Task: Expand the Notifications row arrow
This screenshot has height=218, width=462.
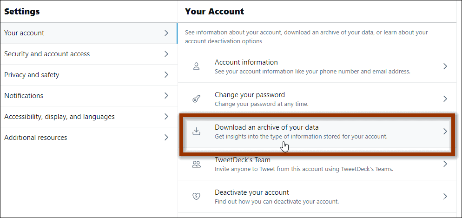Action: 166,96
